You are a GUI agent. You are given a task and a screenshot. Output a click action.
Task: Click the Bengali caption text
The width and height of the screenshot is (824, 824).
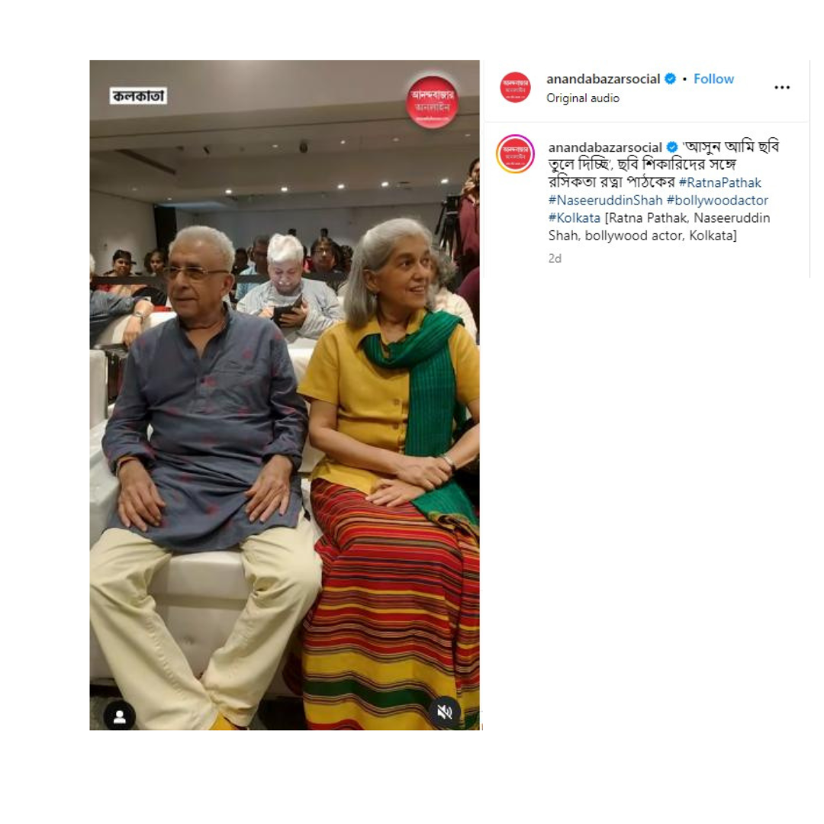click(664, 164)
